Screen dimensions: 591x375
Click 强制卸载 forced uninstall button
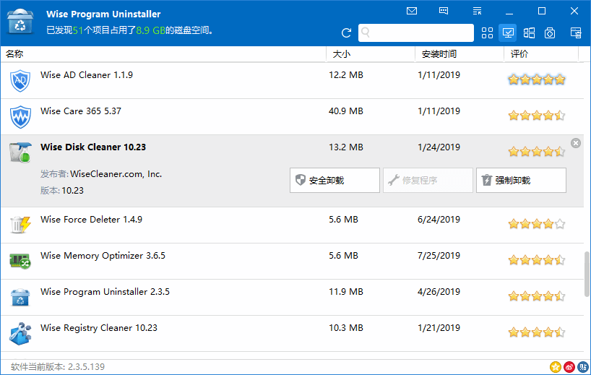[521, 180]
